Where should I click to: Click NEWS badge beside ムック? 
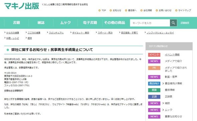(x=154, y=110)
